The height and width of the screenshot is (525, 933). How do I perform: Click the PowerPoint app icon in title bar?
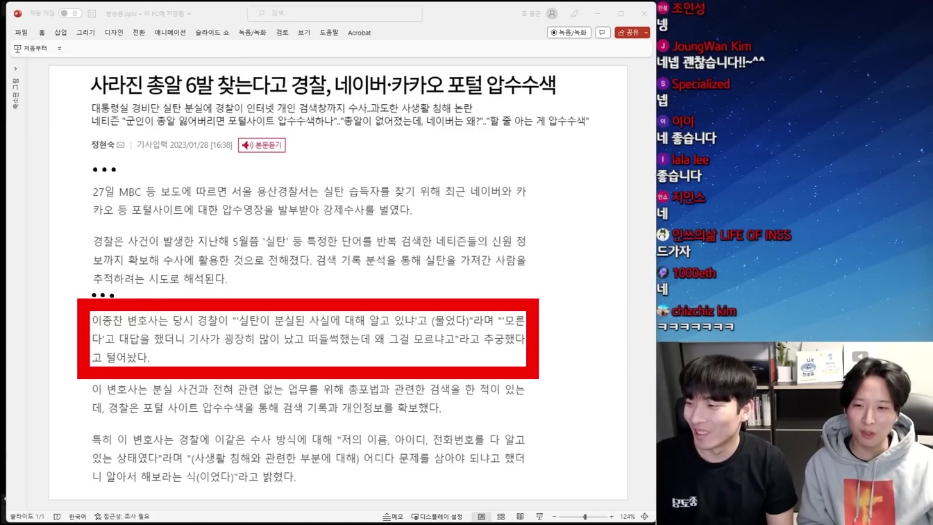click(x=17, y=13)
